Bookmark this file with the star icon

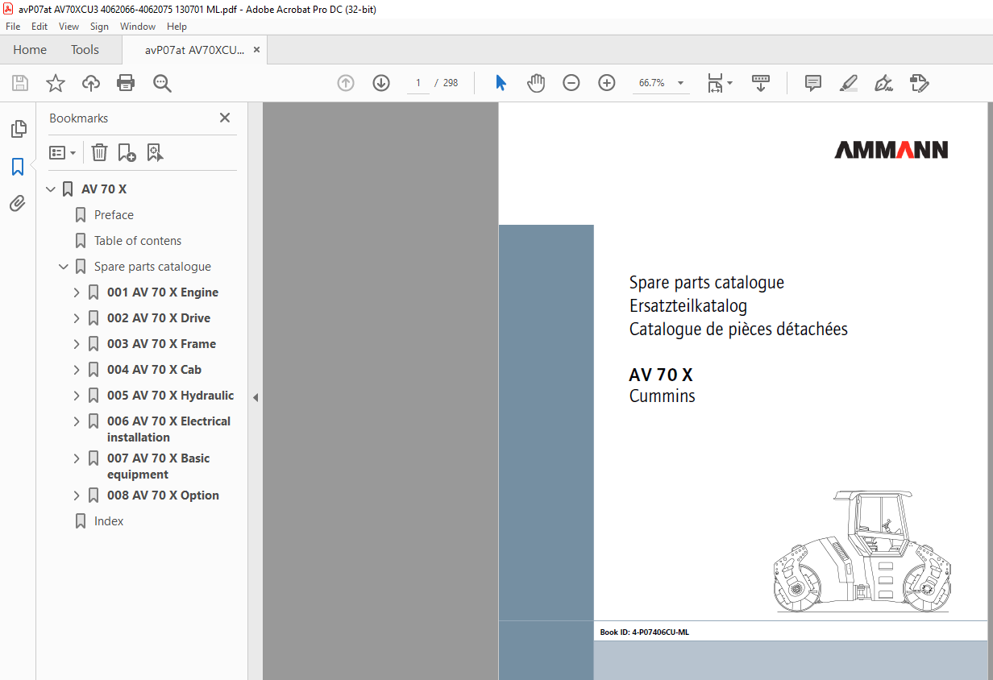pos(56,83)
